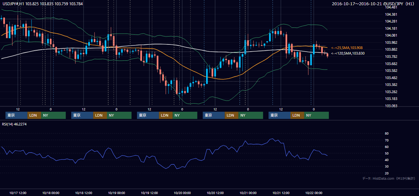This screenshot has height=196, width=419.
Task: Click the RSI 20 level label
Action: click(387, 173)
